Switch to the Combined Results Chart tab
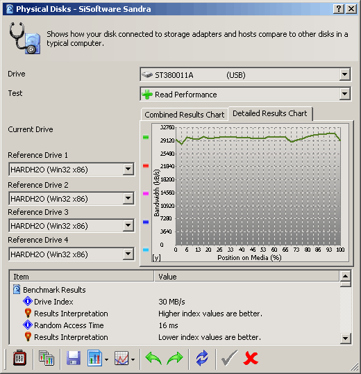This screenshot has height=374, width=361. point(184,115)
